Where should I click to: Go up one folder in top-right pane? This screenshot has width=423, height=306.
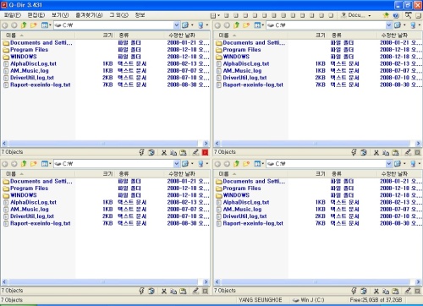tap(236, 25)
